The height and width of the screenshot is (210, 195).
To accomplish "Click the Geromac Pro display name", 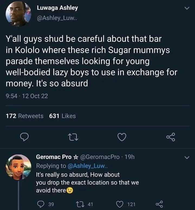I will 54,157.
